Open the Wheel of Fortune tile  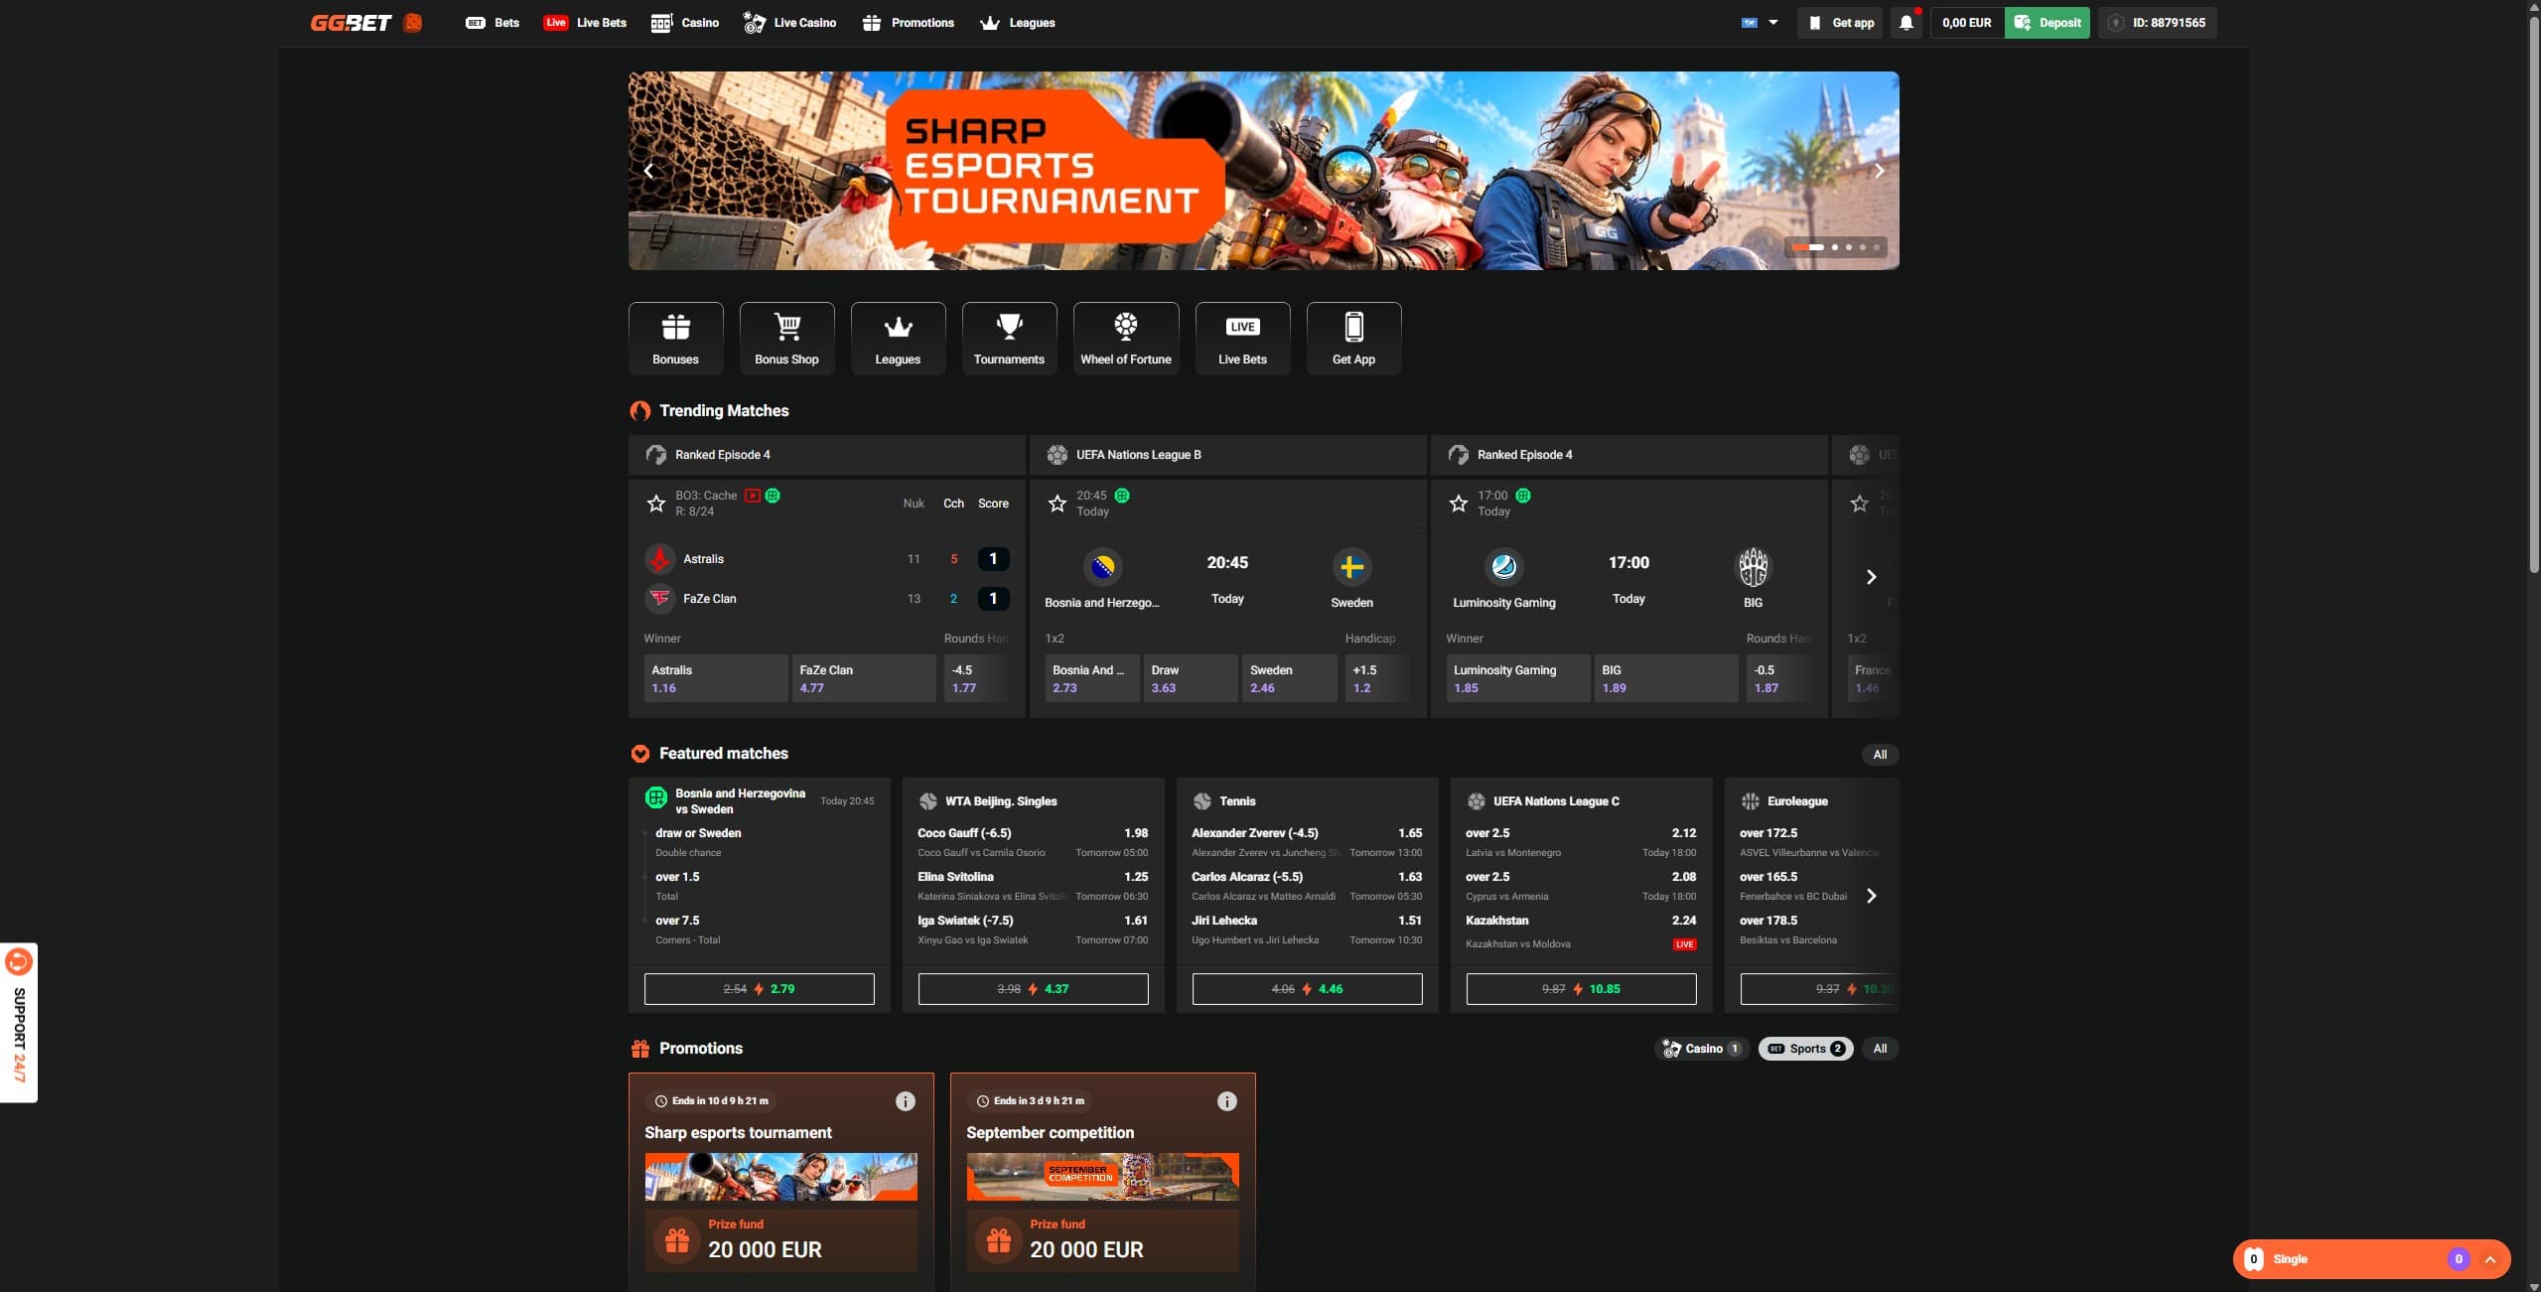(1126, 339)
